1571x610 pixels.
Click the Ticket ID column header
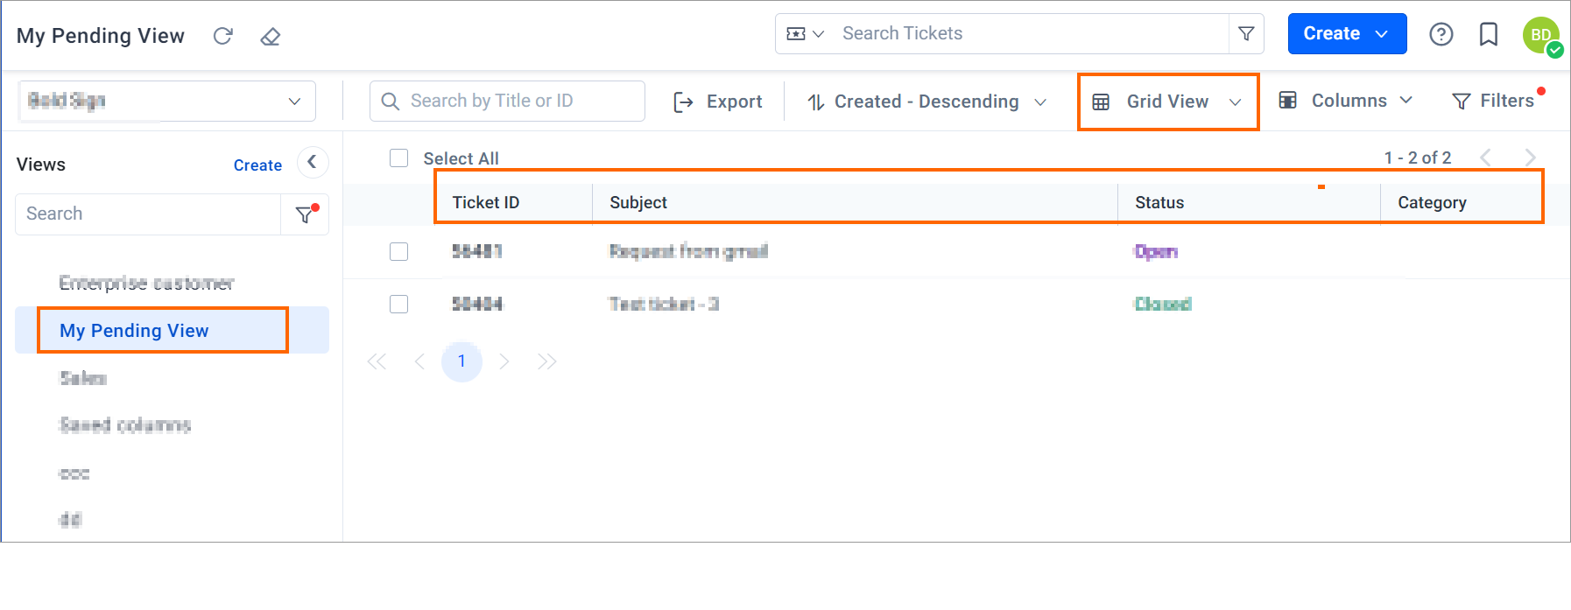click(x=486, y=202)
